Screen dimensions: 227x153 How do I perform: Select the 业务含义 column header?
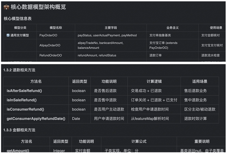(172, 28)
